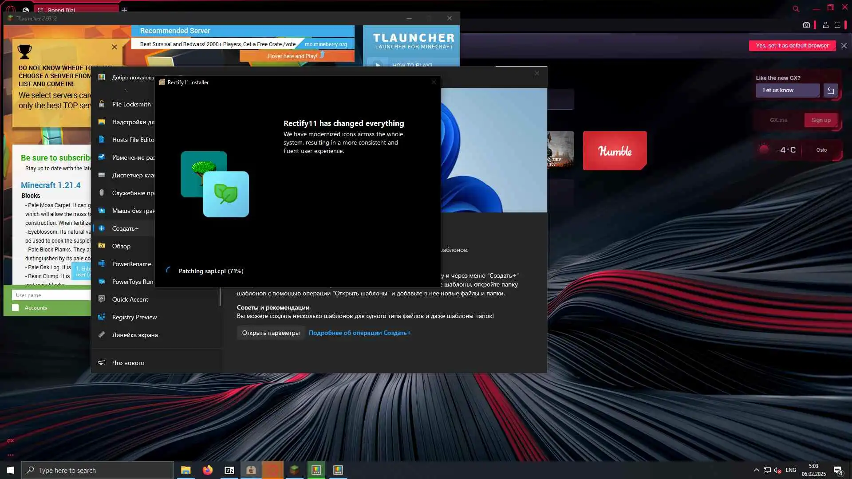Viewport: 852px width, 479px height.
Task: Open Quick Accent settings
Action: pos(130,299)
